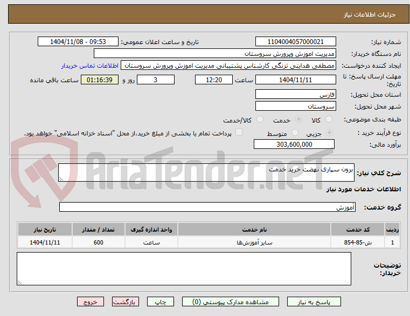The height and width of the screenshot is (316, 410).
Task: Click the unit cell ساعت in table
Action: [x=151, y=242]
